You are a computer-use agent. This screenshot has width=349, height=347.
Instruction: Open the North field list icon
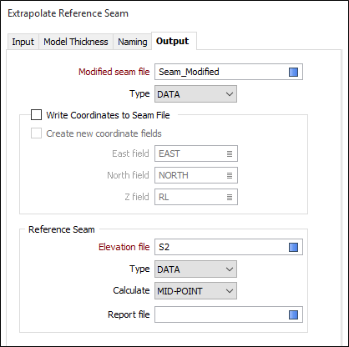pyautogui.click(x=230, y=175)
